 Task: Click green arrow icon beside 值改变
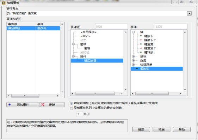(137, 68)
